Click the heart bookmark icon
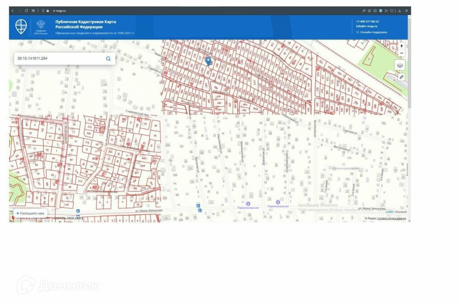 pyautogui.click(x=392, y=11)
